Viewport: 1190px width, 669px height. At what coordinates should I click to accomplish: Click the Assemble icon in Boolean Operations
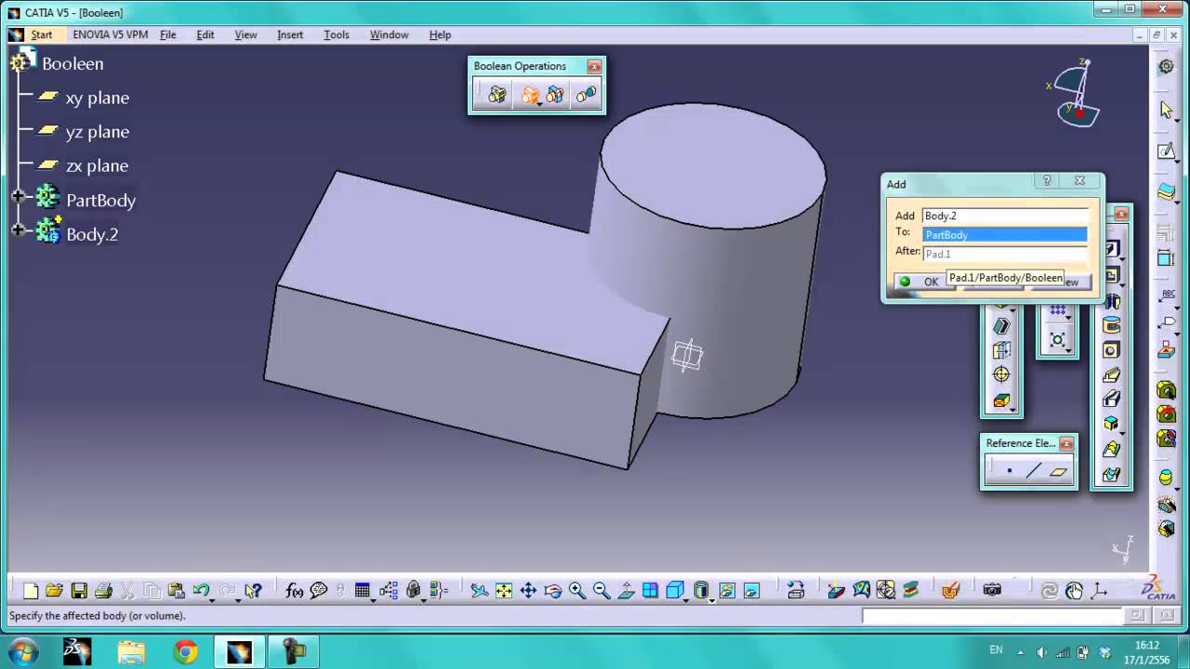pyautogui.click(x=496, y=95)
